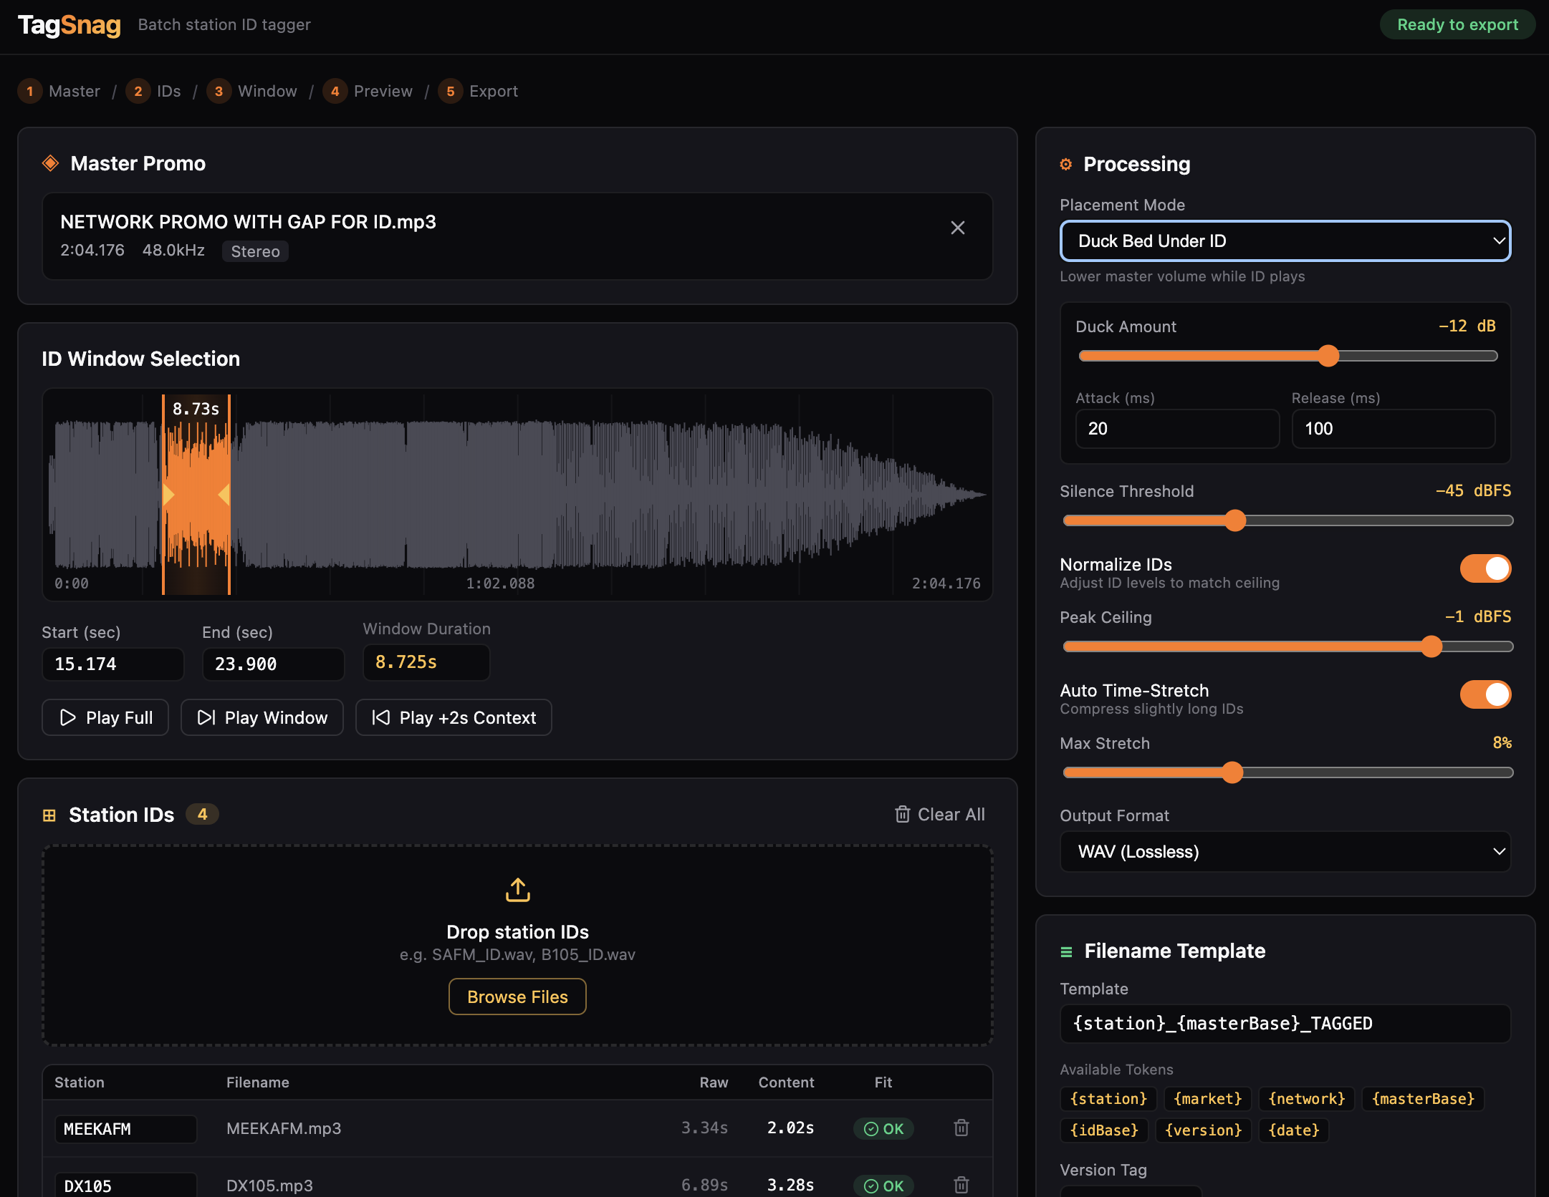Viewport: 1549px width, 1197px height.
Task: Adjust the Max Stretch slider
Action: (x=1287, y=772)
